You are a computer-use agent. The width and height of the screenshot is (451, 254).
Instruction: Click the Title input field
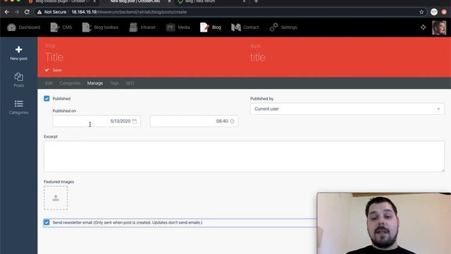coord(144,57)
